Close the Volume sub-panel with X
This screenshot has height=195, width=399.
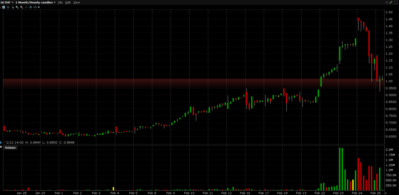(x=1, y=147)
